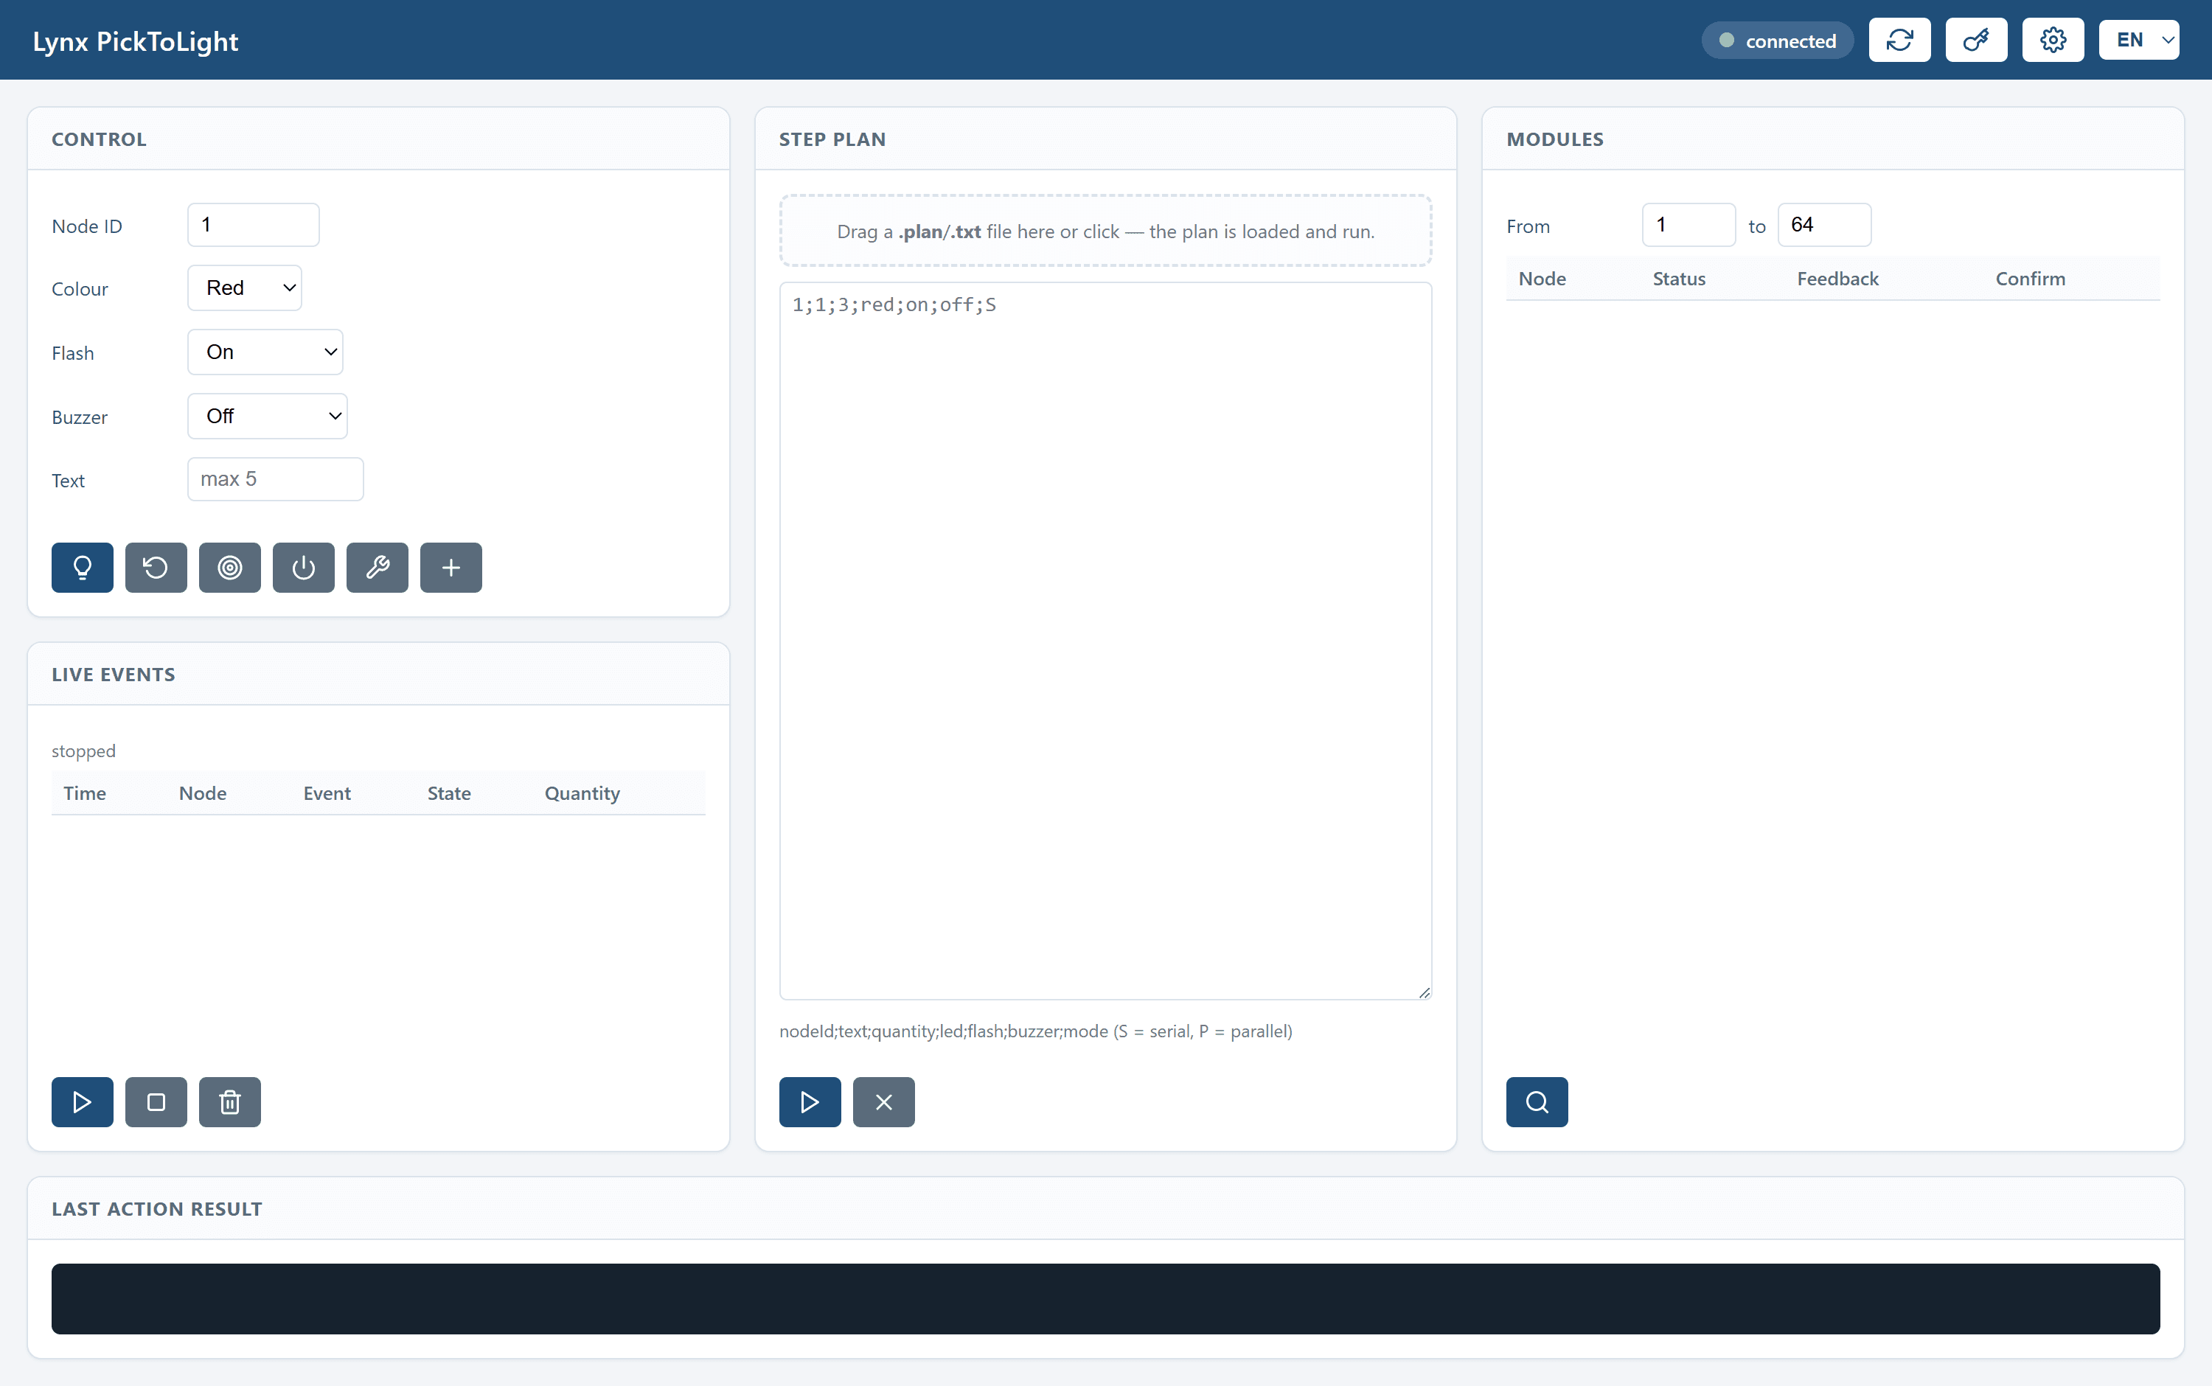Screen dimensions: 2212x1386
Task: Stop live events with square icon
Action: (x=156, y=1102)
